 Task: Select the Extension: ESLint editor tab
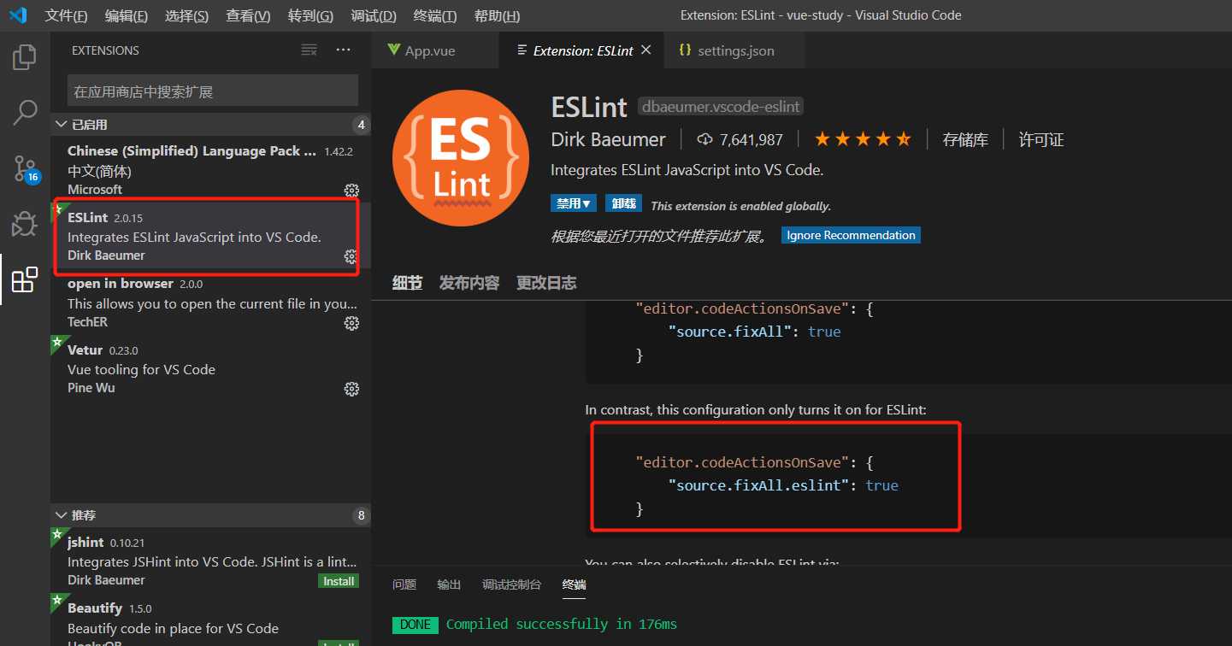click(582, 50)
